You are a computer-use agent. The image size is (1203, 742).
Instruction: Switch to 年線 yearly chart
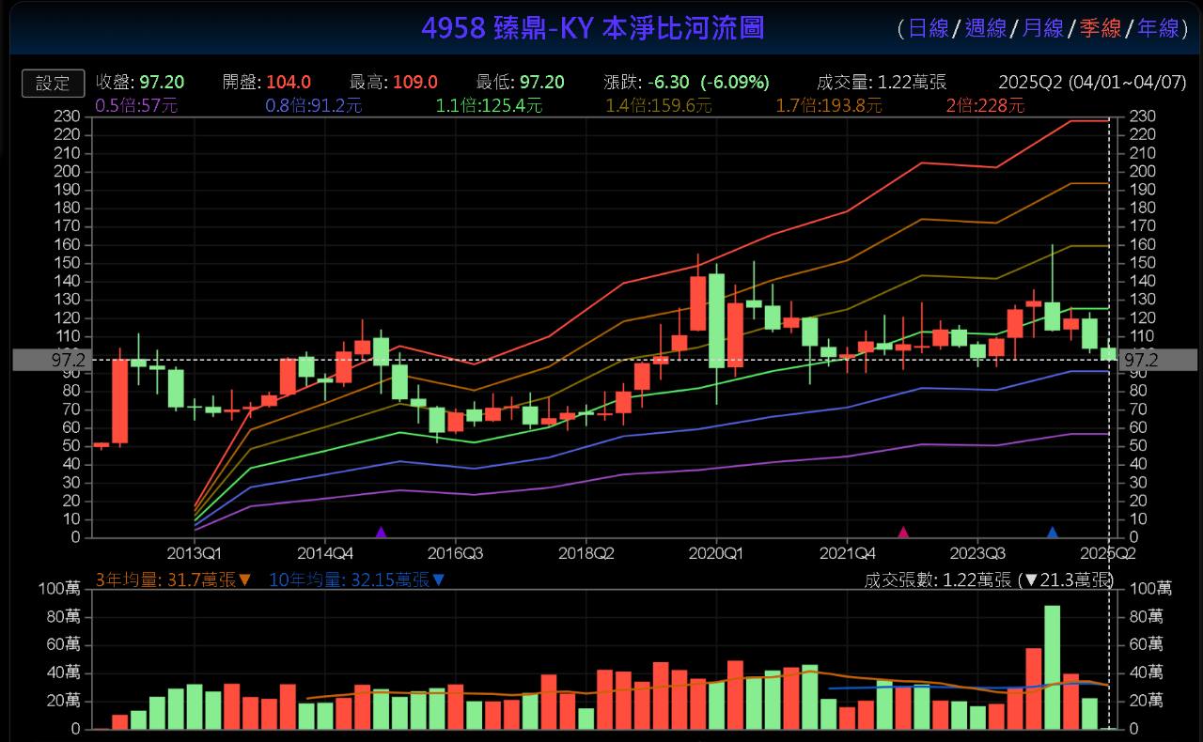1157,28
